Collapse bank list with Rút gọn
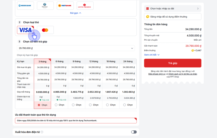This screenshot has width=217, height=138. (x=76, y=13)
